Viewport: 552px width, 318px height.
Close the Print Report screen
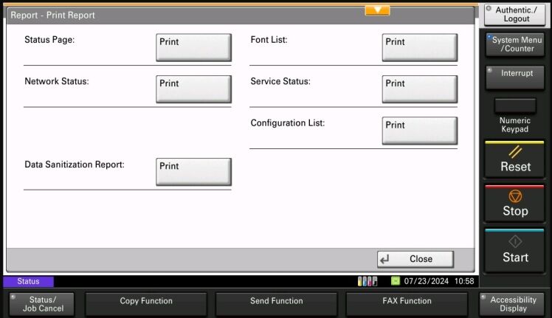(415, 259)
